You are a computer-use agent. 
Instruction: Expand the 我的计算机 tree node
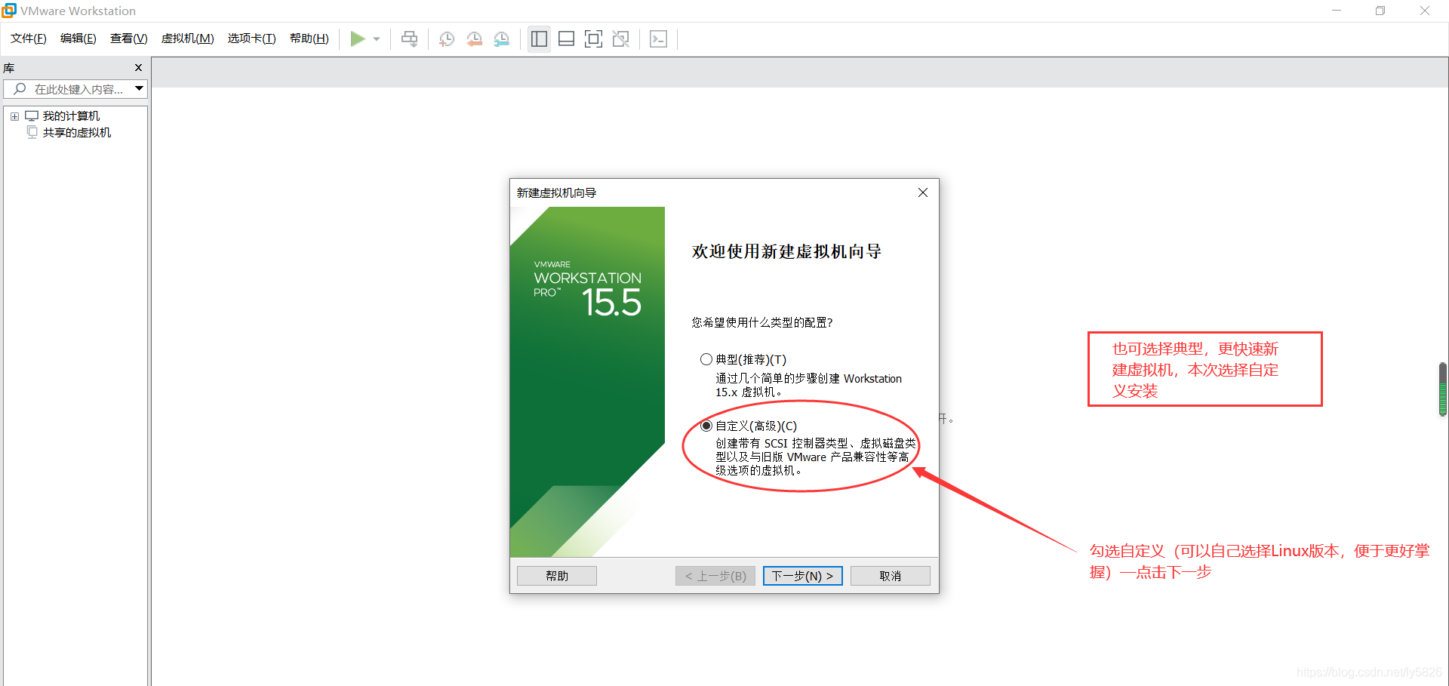point(14,116)
